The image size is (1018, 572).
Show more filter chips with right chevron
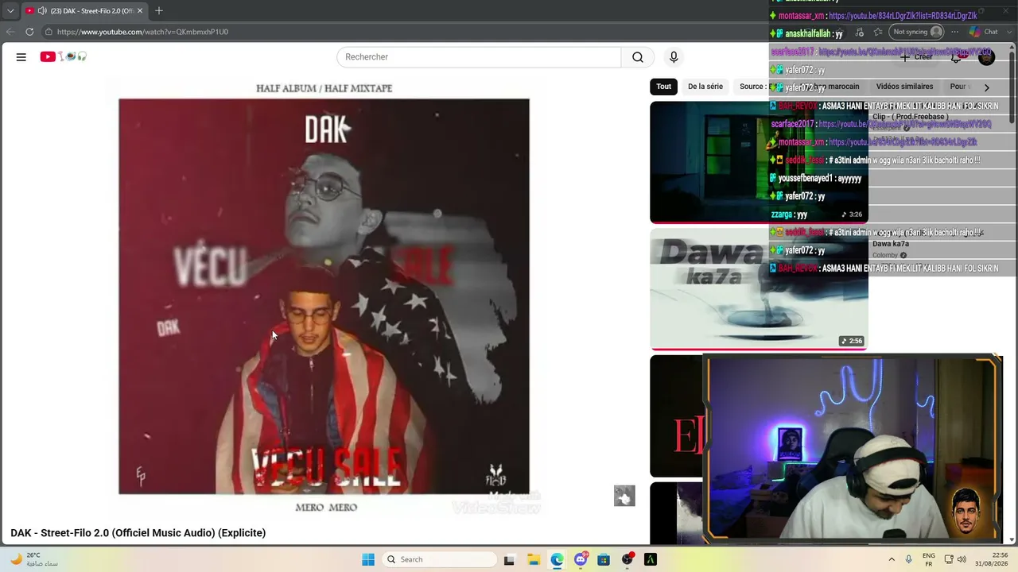987,87
